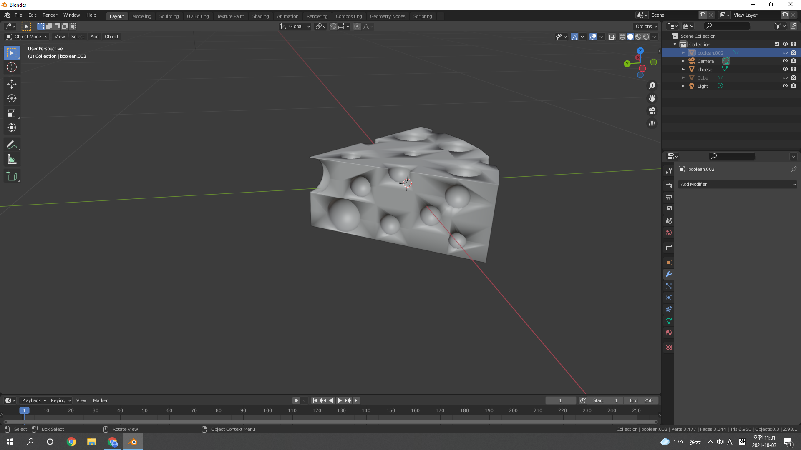Select the Measure tool
The height and width of the screenshot is (450, 801).
(12, 159)
